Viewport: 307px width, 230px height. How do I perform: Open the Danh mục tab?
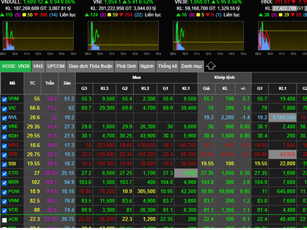click(192, 66)
